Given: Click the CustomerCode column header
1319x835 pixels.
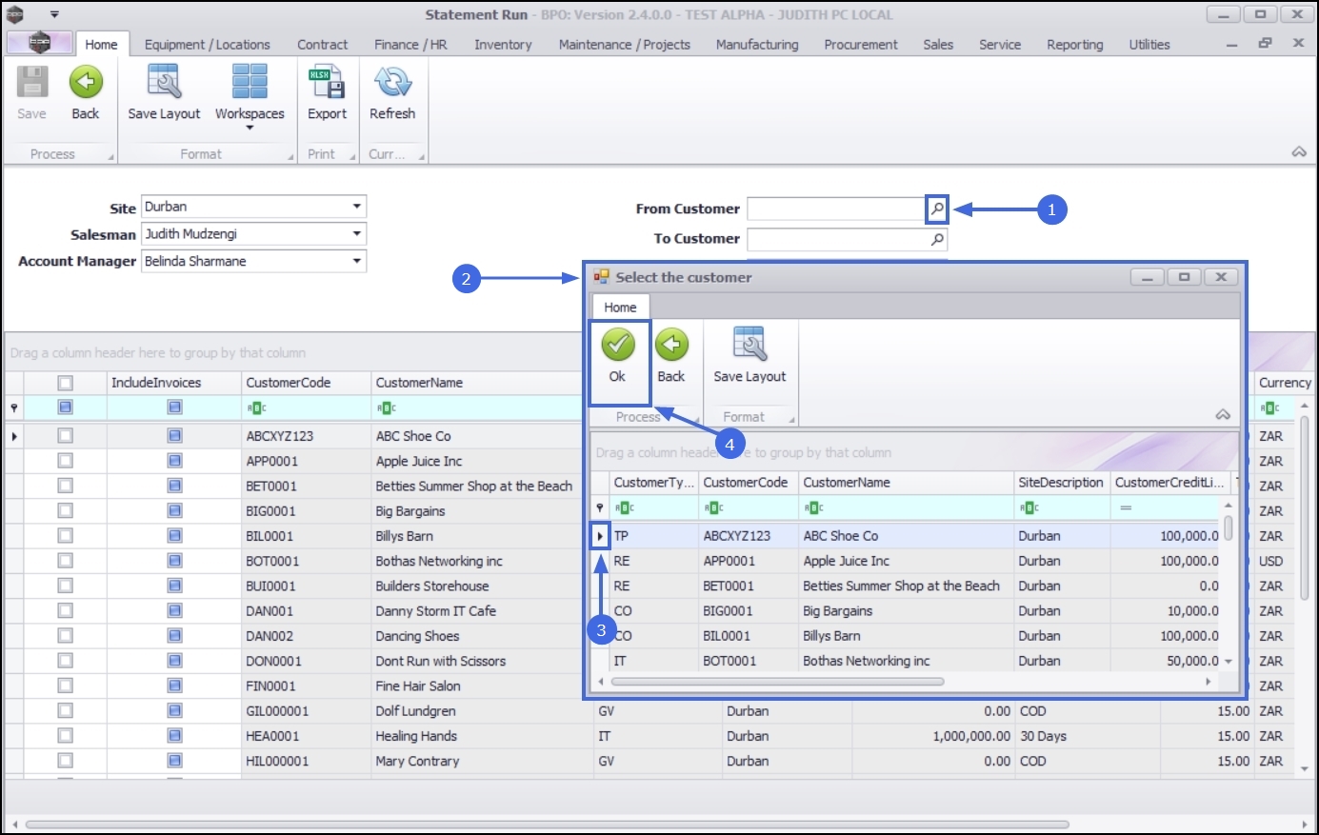Looking at the screenshot, I should (289, 383).
